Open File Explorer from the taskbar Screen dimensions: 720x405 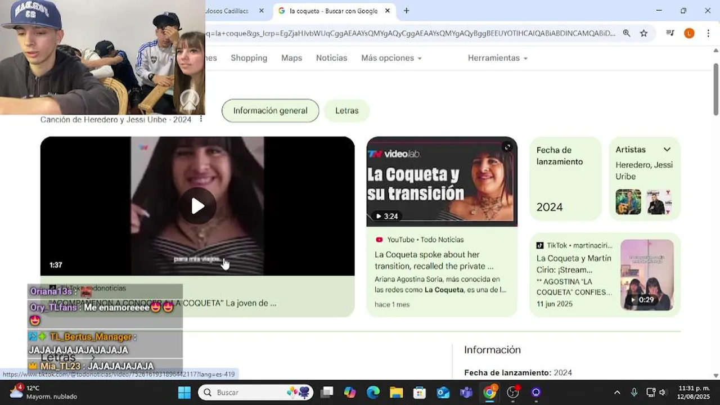[397, 392]
